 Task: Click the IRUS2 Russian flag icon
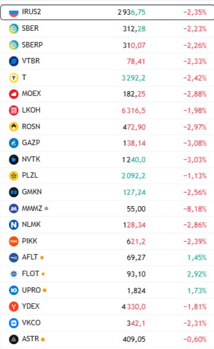coord(14,12)
